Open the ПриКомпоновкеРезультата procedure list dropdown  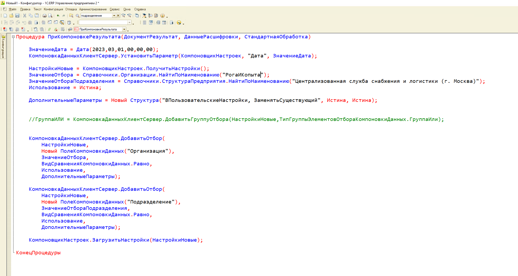pyautogui.click(x=124, y=29)
